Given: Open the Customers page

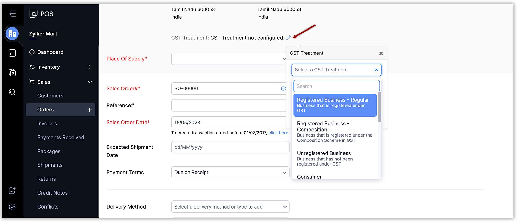Looking at the screenshot, I should coord(50,96).
